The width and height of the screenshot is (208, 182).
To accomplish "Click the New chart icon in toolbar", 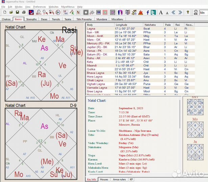I will click(4, 12).
